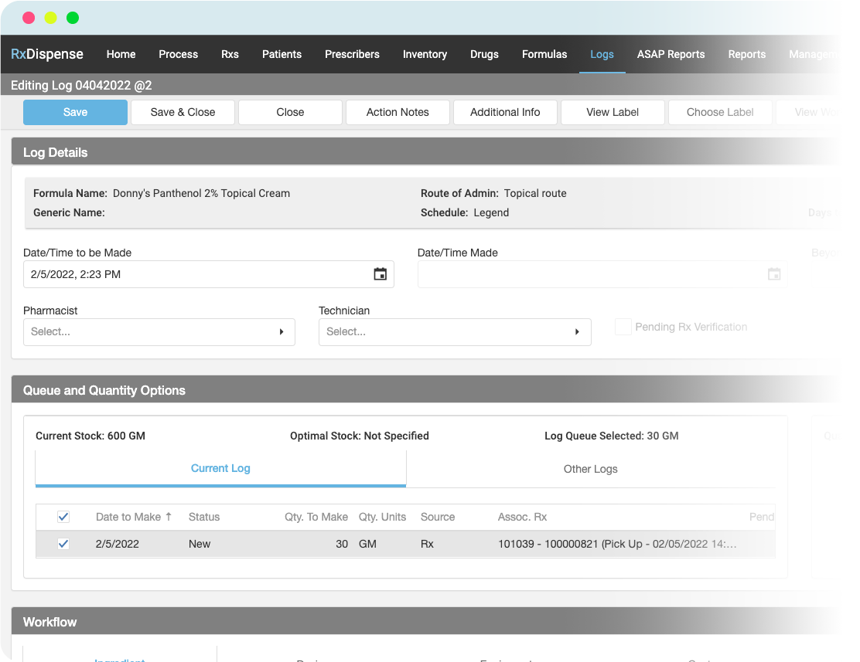Click the Rx source cell
The height and width of the screenshot is (662, 860).
(x=427, y=544)
